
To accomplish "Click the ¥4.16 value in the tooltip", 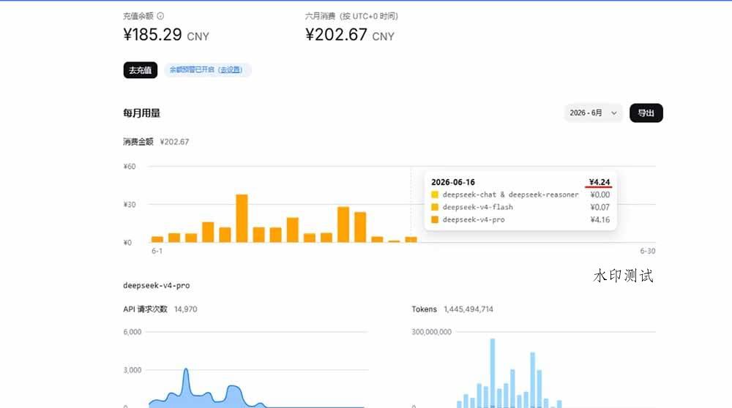I will pyautogui.click(x=600, y=219).
